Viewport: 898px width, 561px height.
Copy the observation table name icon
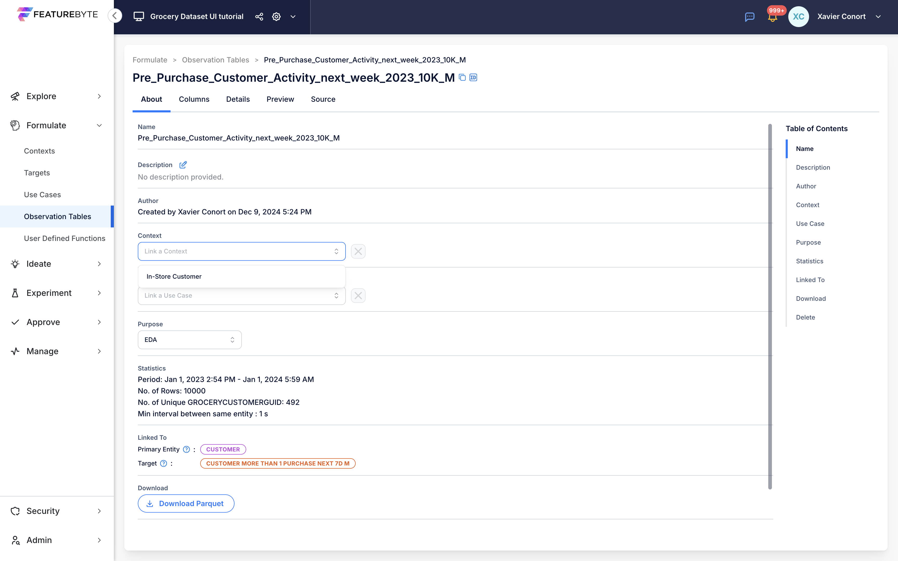462,77
